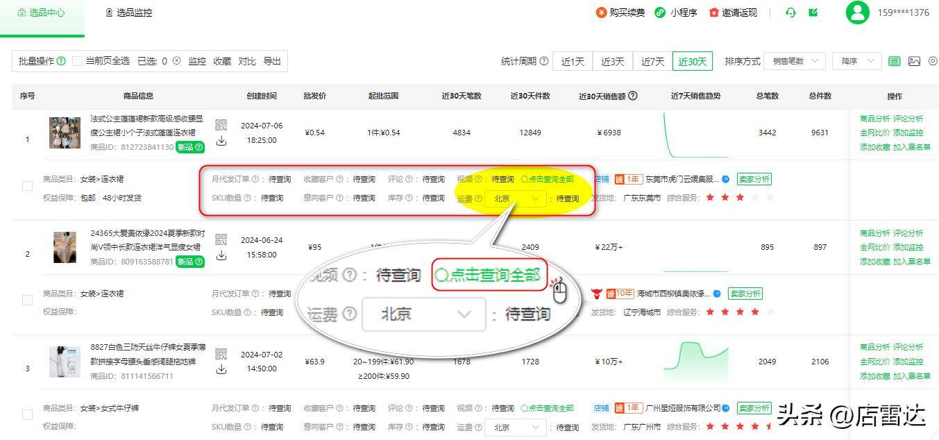Open the 销售笔数 sort field dropdown
The width and height of the screenshot is (939, 440).
793,61
